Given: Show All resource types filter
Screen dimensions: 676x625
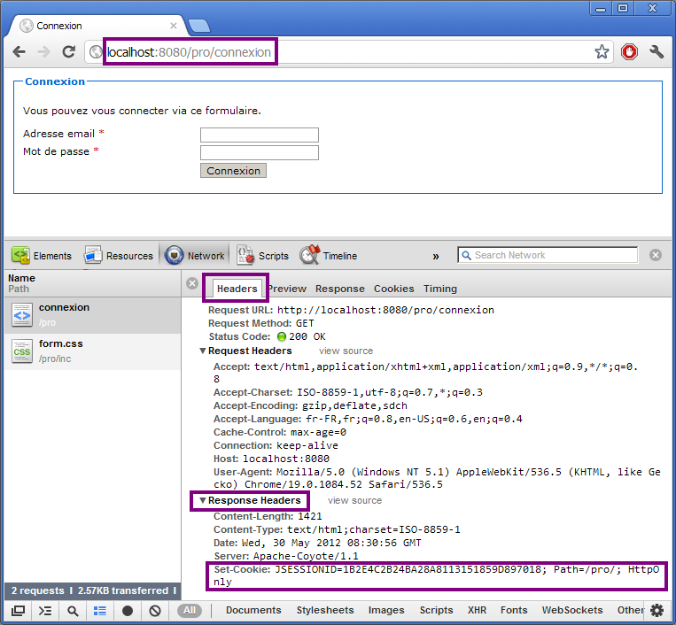Looking at the screenshot, I should pos(190,610).
